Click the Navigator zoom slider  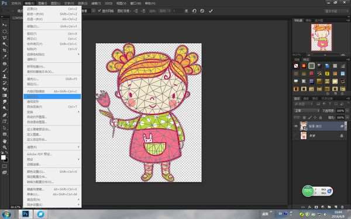click(x=325, y=55)
